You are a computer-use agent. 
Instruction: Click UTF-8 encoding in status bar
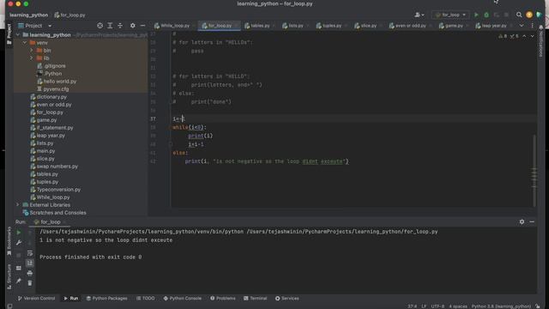click(x=437, y=306)
